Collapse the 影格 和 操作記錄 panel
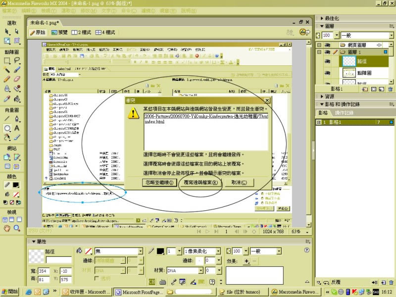 coord(322,104)
